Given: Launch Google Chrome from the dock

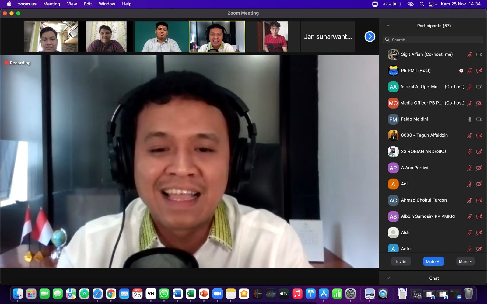Looking at the screenshot, I should point(111,294).
